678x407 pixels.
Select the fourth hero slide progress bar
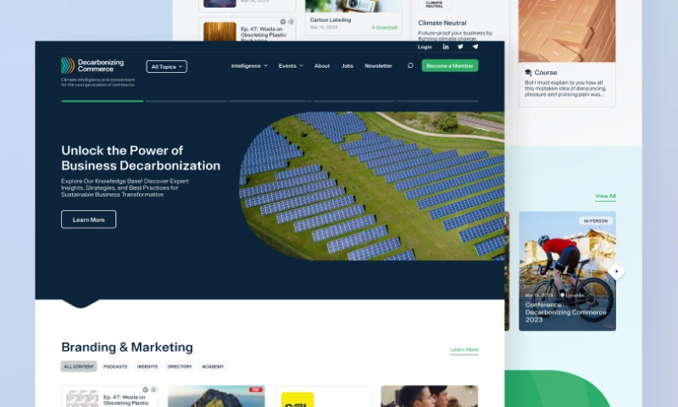[x=354, y=101]
